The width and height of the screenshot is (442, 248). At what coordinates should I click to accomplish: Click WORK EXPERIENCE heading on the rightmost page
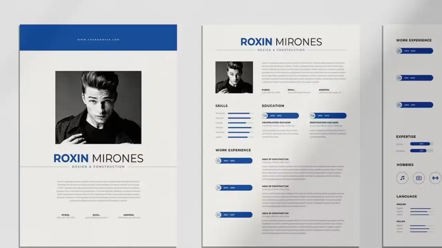414,40
